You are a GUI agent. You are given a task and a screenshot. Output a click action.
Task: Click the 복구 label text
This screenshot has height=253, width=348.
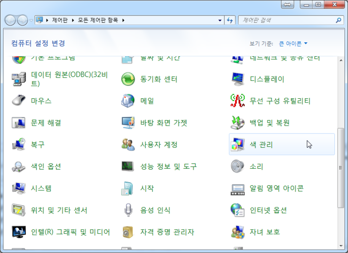point(38,145)
